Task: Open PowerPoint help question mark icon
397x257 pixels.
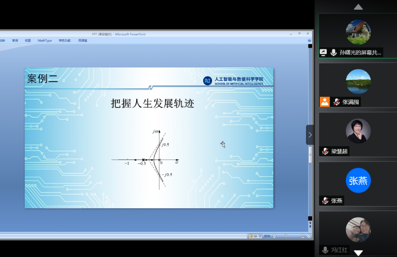Action: tap(309, 40)
